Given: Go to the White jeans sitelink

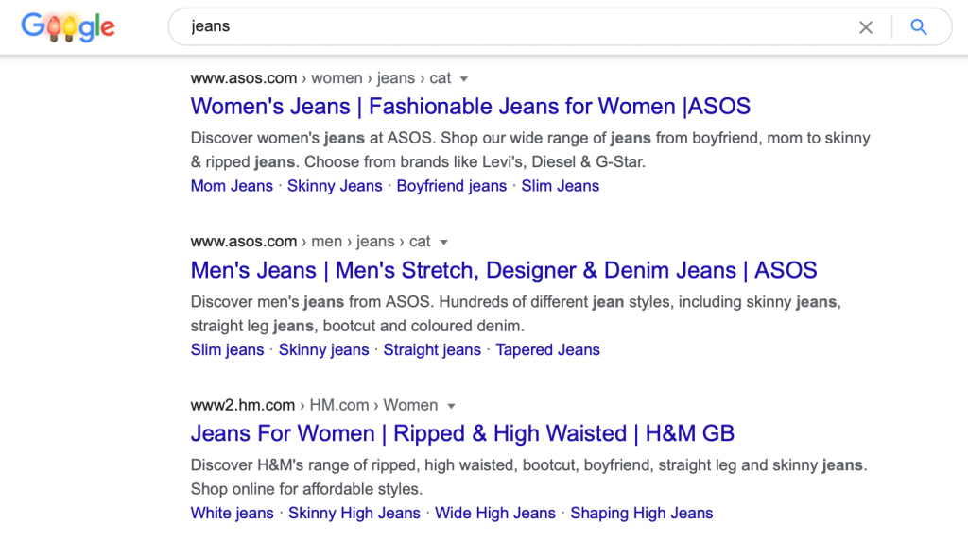Looking at the screenshot, I should (x=233, y=514).
